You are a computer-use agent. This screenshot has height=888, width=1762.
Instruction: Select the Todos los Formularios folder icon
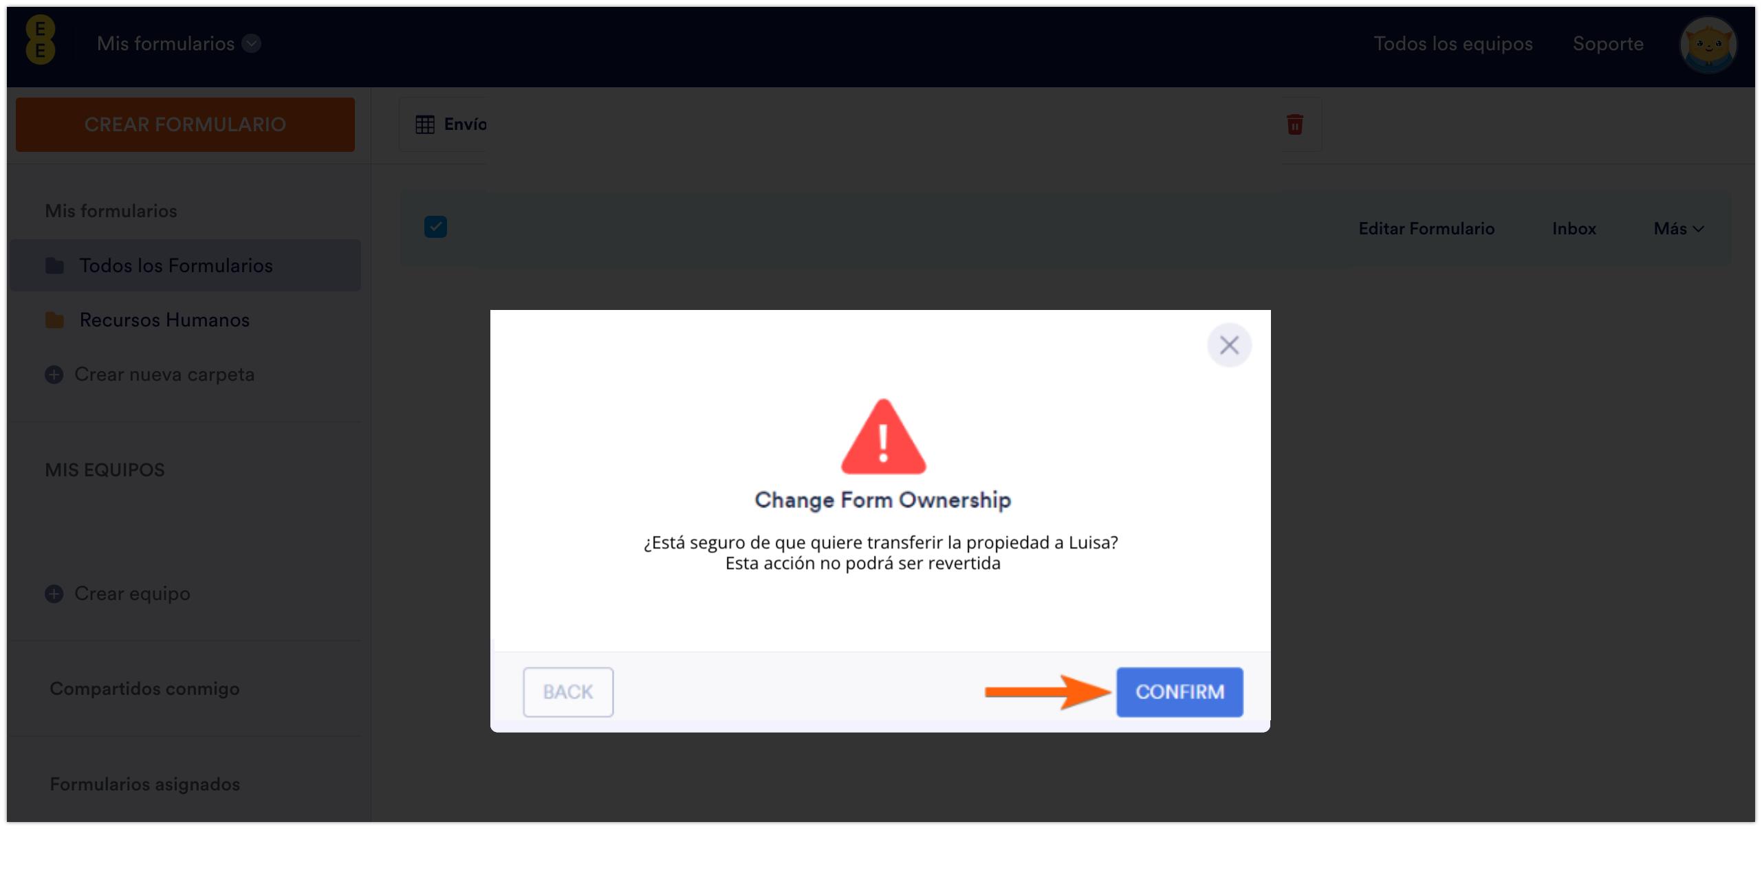tap(54, 265)
